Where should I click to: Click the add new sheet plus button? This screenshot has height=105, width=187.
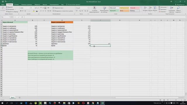coord(20,97)
